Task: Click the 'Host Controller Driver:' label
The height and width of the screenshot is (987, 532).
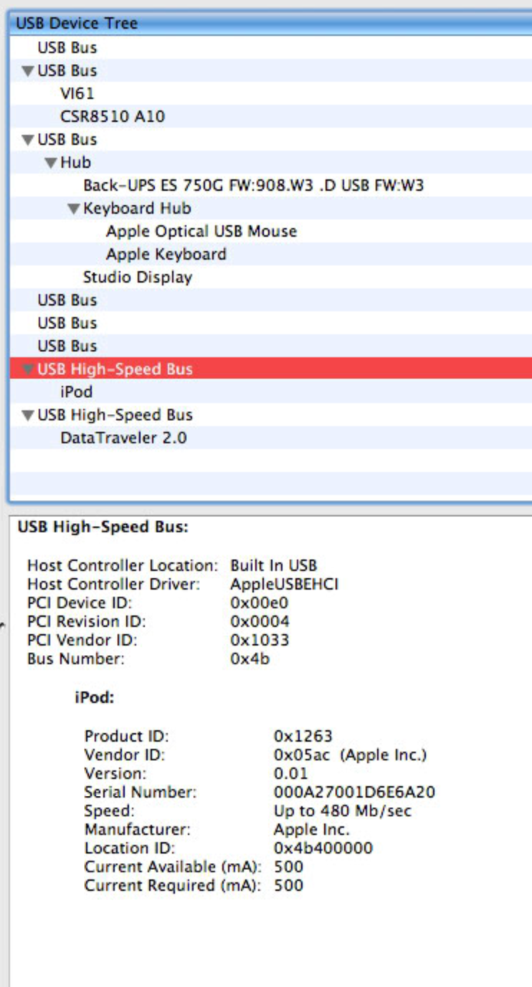Action: click(x=113, y=584)
